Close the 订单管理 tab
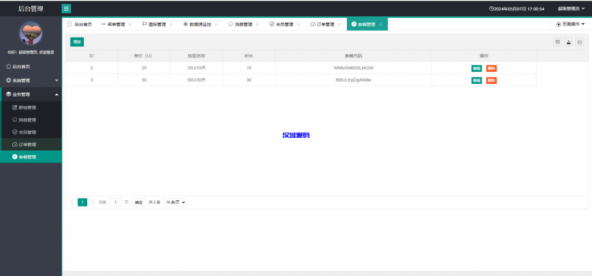Viewport: 592px width, 276px height. (x=339, y=24)
